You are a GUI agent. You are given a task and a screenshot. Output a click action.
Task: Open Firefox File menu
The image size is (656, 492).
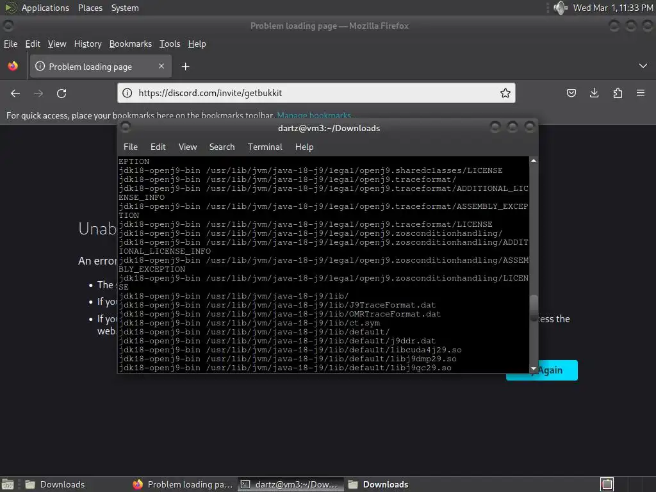pos(10,44)
